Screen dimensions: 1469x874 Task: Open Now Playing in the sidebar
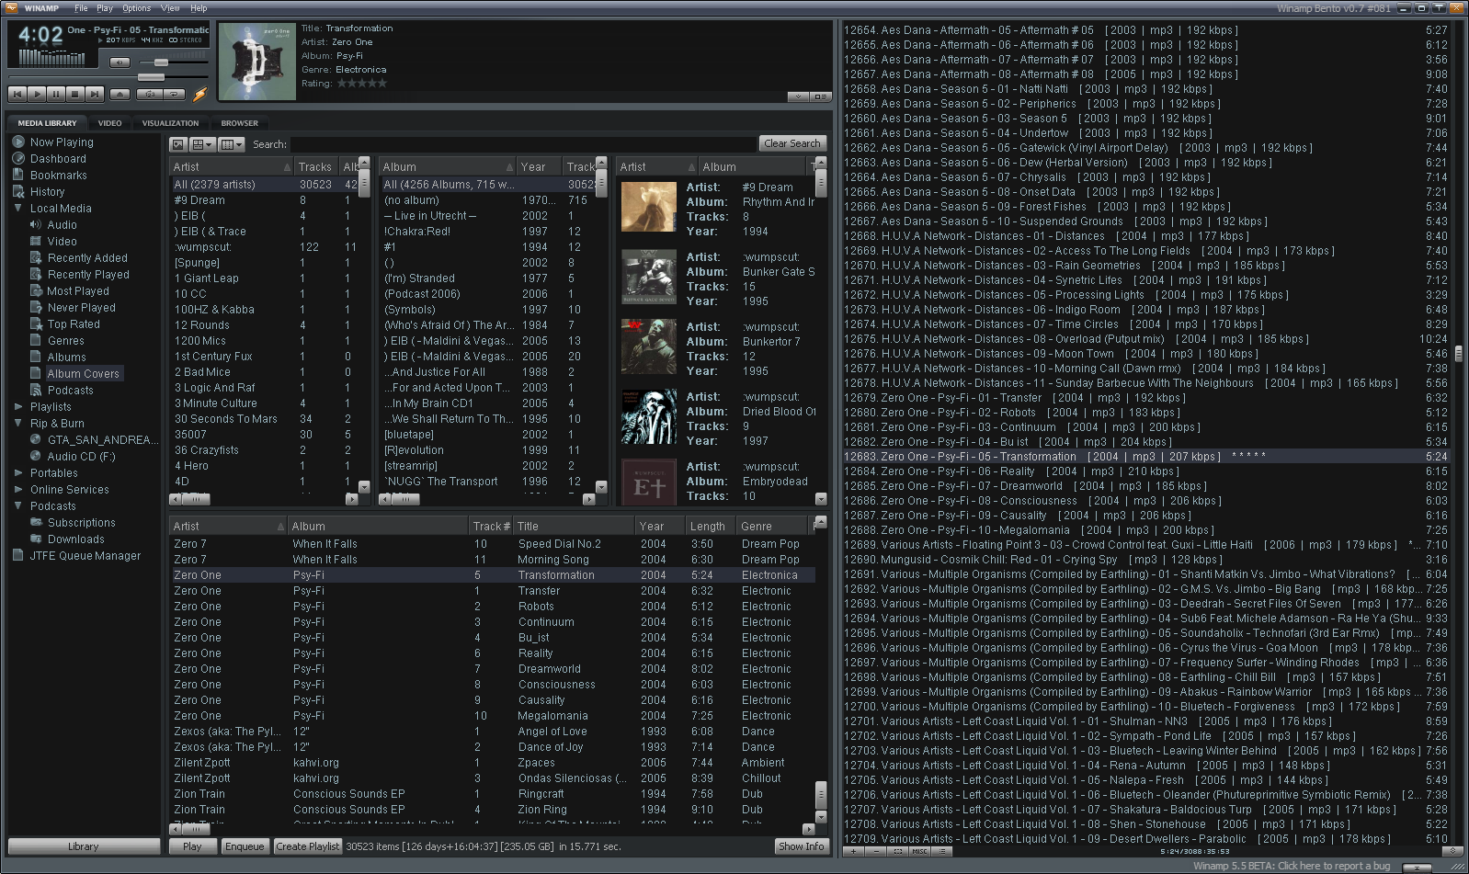[62, 142]
